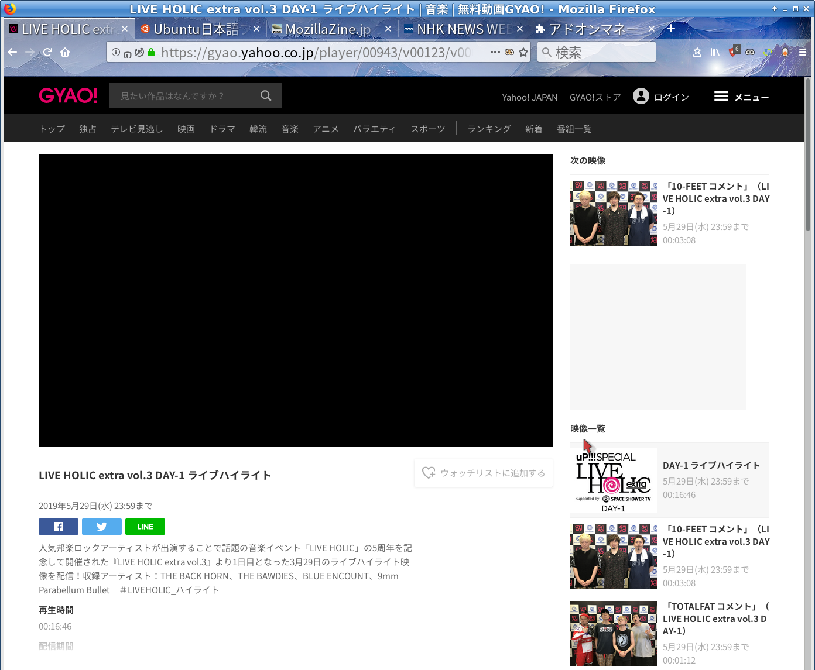Open the 独占 category

click(88, 129)
